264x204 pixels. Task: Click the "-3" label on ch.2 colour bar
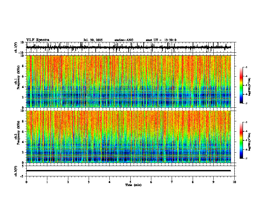point(246,122)
